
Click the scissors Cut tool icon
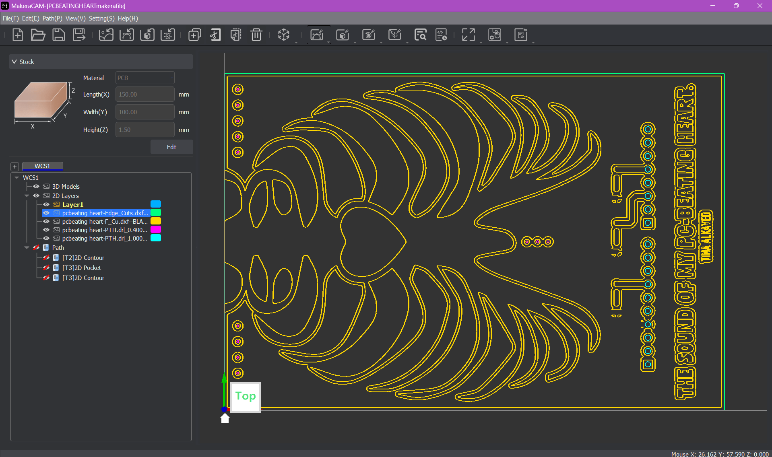pyautogui.click(x=215, y=35)
